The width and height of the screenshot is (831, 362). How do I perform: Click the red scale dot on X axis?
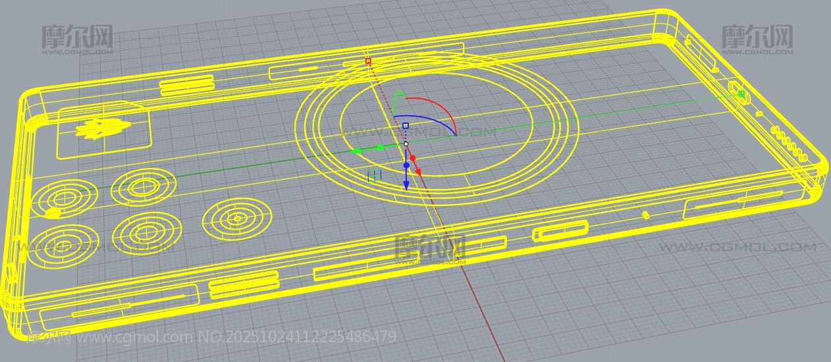coord(413,158)
